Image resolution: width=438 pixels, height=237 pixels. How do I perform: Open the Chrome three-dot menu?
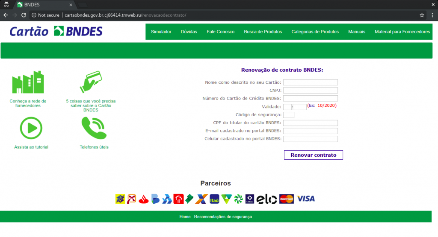point(432,15)
